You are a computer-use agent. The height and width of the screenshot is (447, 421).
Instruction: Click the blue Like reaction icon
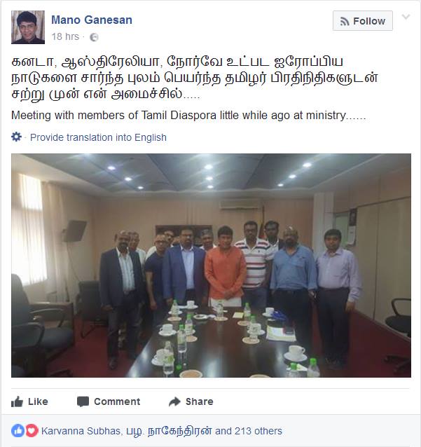(x=18, y=430)
